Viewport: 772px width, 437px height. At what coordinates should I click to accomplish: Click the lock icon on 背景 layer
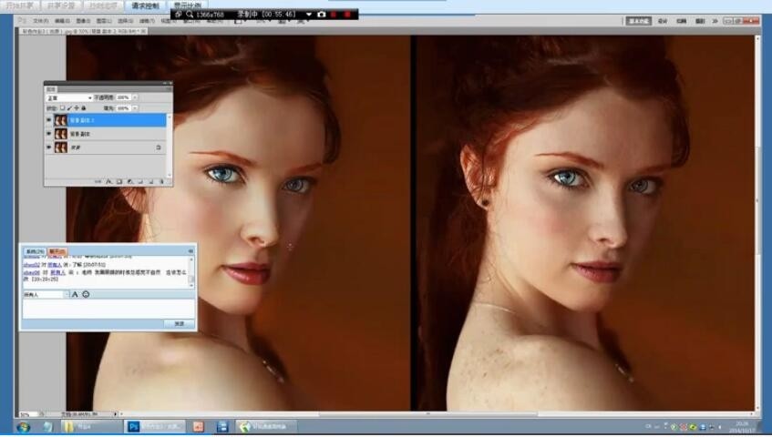158,147
